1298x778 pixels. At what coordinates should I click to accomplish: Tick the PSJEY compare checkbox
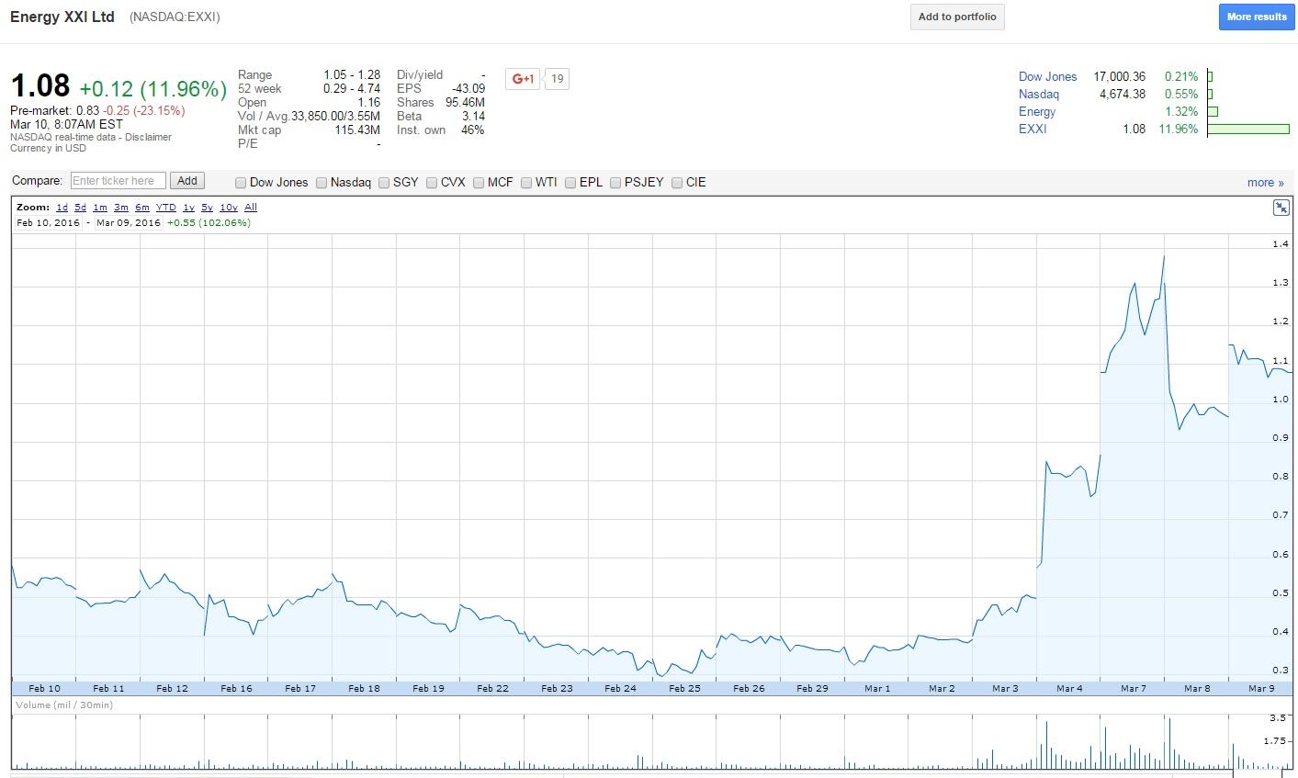click(x=615, y=183)
